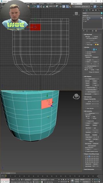103x183 pixels.
Task: Open Outline settings box
Action: (98, 81)
